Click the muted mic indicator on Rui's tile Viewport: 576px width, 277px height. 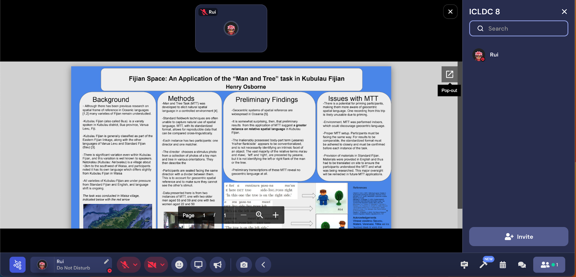(204, 12)
